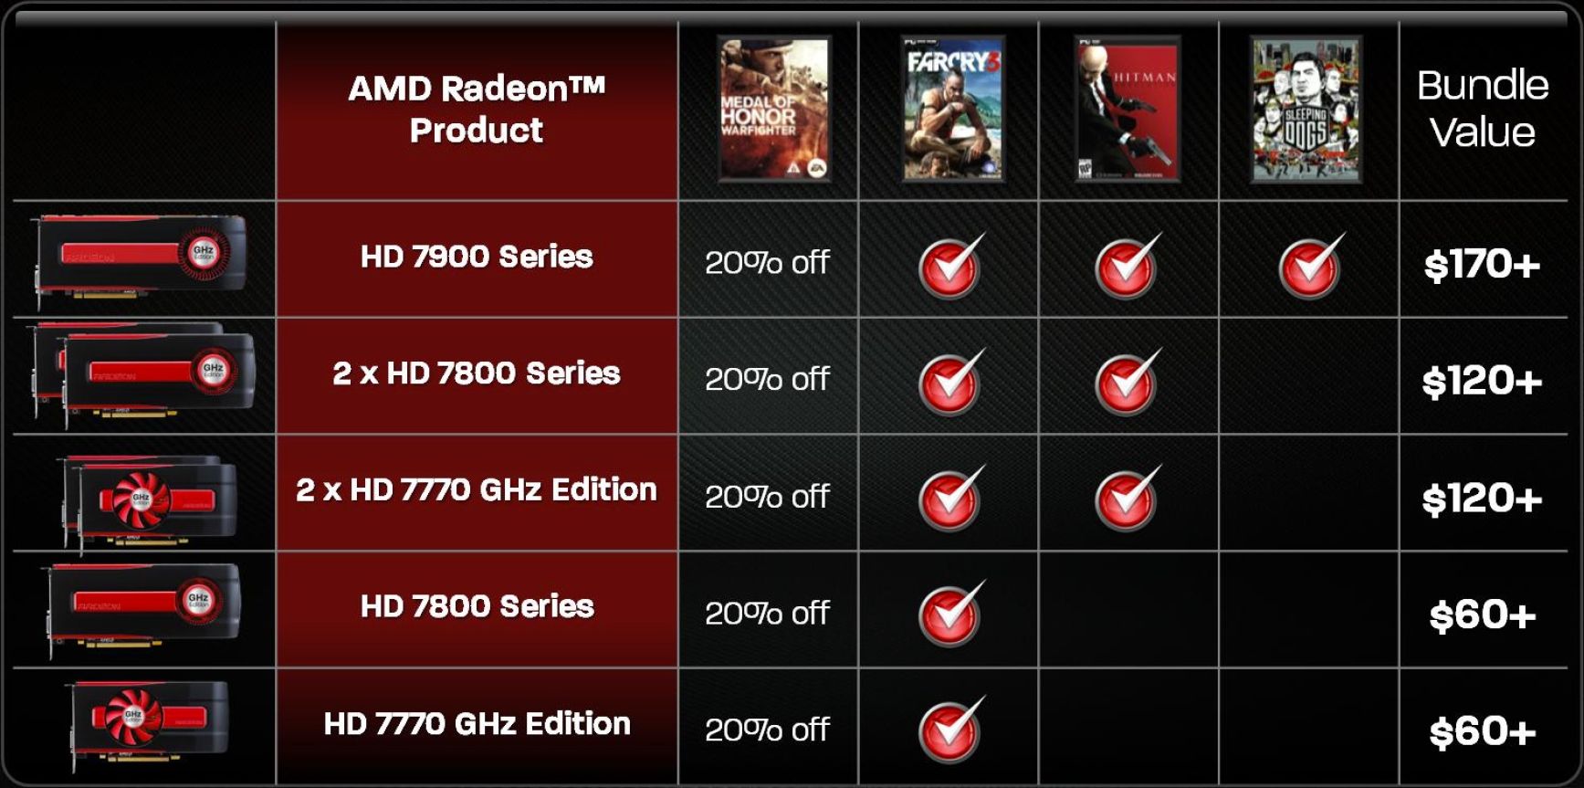
Task: Select the HD 7900 Series label
Action: pos(477,257)
